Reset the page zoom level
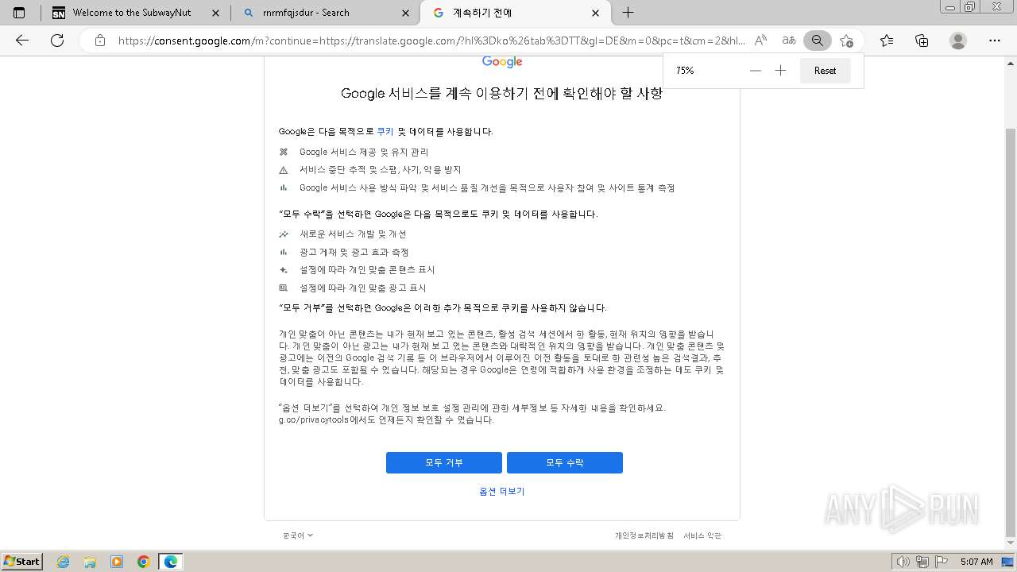This screenshot has width=1017, height=572. 825,71
